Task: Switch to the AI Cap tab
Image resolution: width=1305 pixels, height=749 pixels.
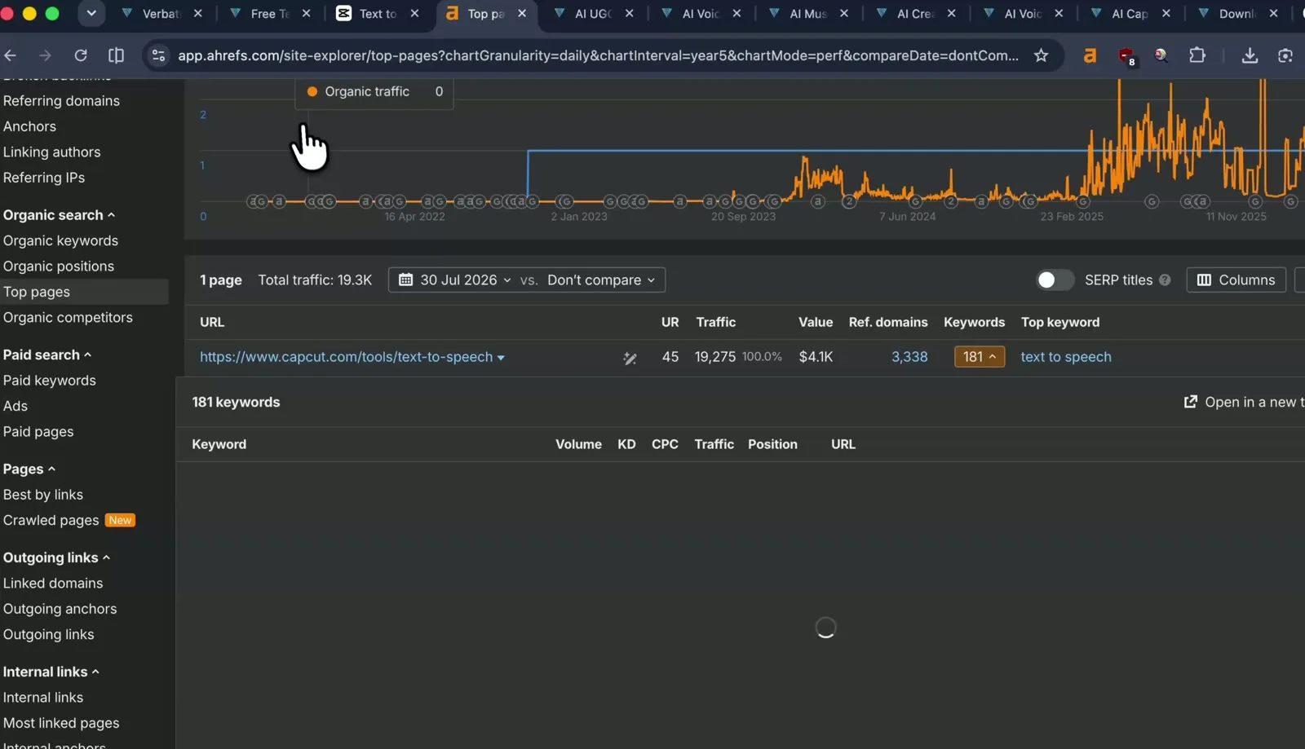Action: 1130,14
